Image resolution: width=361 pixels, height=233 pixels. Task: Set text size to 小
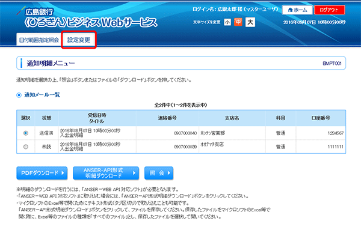[x=227, y=22]
